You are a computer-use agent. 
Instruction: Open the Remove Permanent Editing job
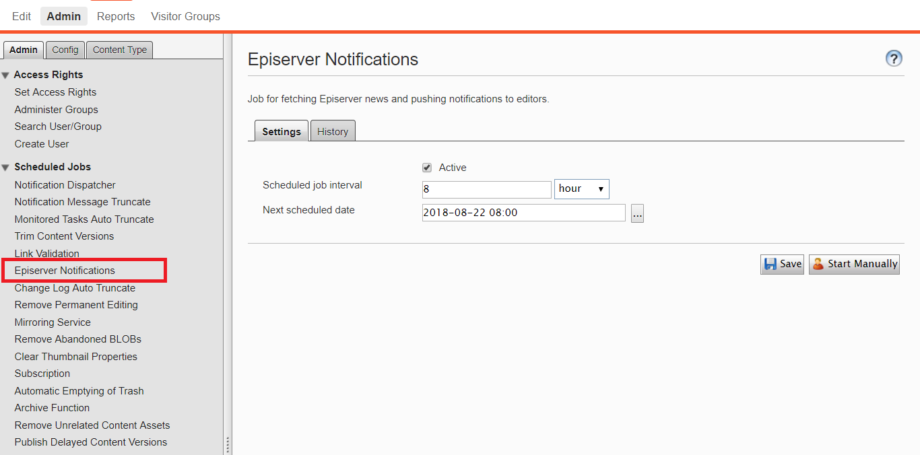[x=76, y=305]
